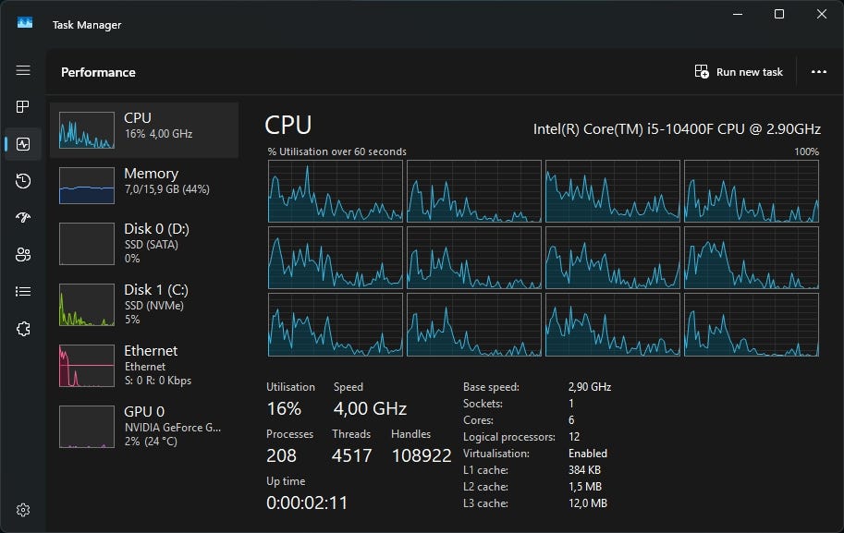Image resolution: width=844 pixels, height=533 pixels.
Task: Open the hamburger navigation menu
Action: pos(23,70)
